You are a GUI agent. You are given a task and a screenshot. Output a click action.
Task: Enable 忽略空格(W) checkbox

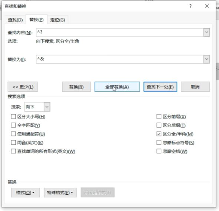[159, 151]
